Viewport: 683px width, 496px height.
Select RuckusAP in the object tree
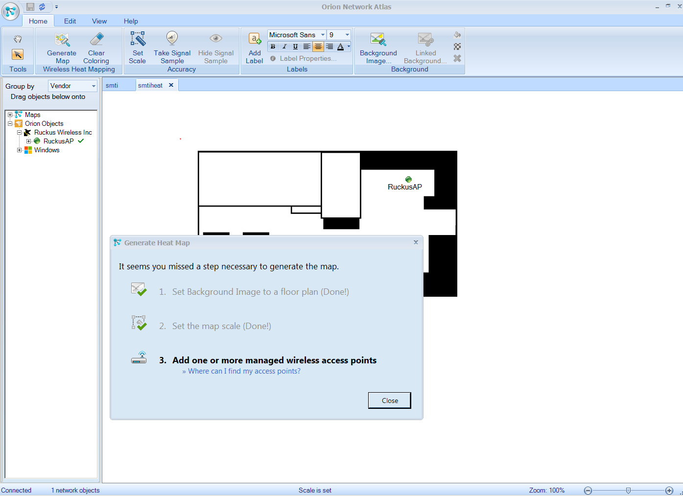point(58,142)
